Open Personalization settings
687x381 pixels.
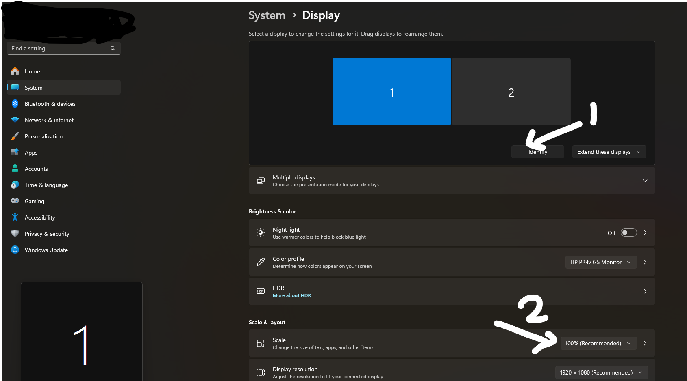point(64,136)
